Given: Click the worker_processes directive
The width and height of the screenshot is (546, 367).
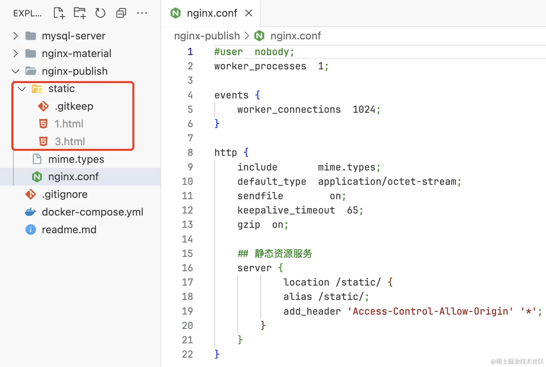Looking at the screenshot, I should pos(260,66).
